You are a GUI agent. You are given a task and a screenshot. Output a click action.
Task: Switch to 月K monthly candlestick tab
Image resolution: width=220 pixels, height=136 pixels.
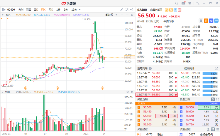pyautogui.click(x=51, y=10)
